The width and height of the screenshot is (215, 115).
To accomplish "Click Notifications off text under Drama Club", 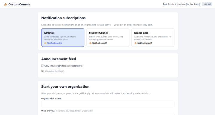I will (145, 43).
